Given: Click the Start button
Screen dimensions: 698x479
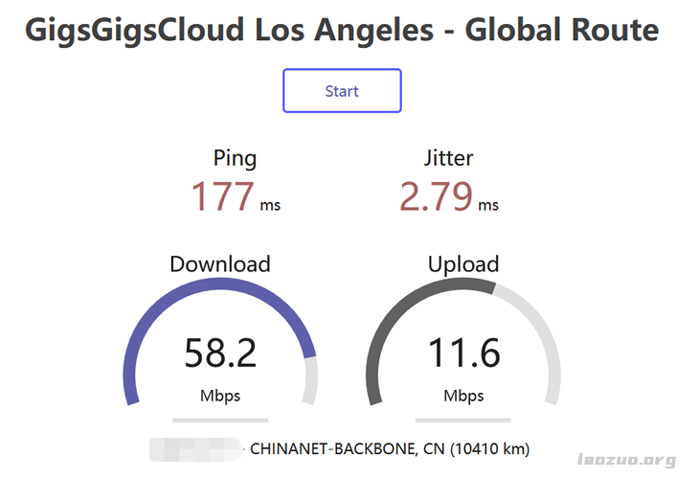Looking at the screenshot, I should [x=342, y=91].
